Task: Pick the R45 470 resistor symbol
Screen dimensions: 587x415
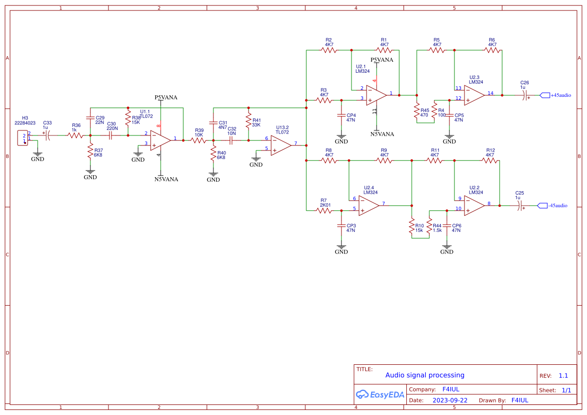Action: tap(417, 111)
